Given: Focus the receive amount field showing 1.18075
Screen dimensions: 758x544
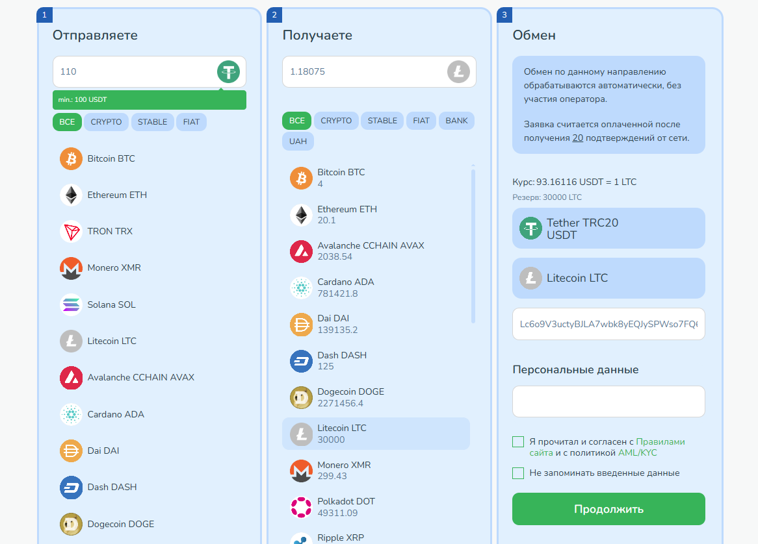Looking at the screenshot, I should click(379, 72).
